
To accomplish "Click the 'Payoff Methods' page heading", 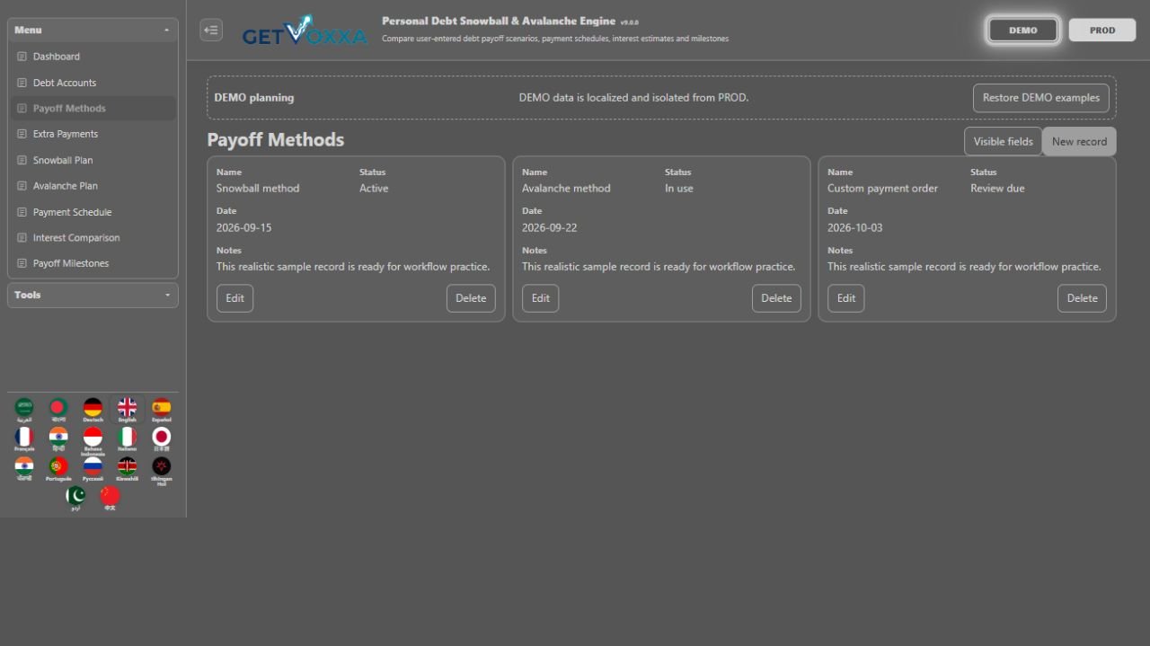I will click(x=275, y=140).
